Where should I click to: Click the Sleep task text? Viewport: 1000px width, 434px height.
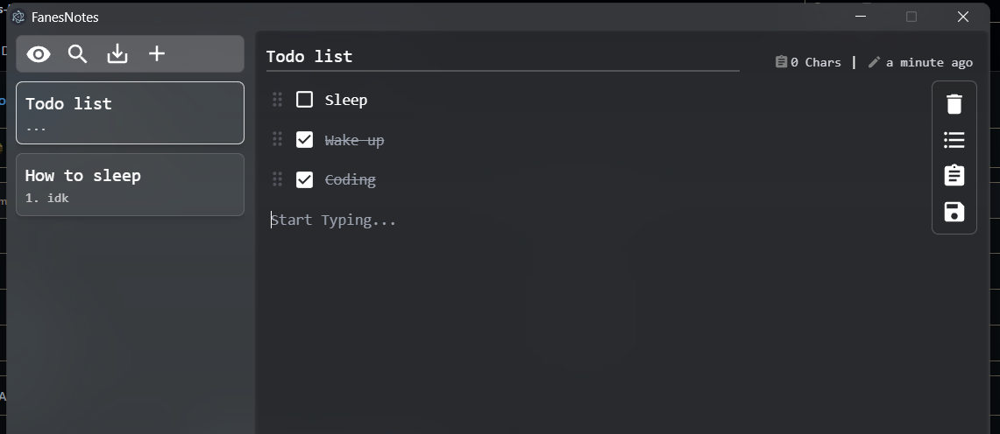click(x=346, y=100)
